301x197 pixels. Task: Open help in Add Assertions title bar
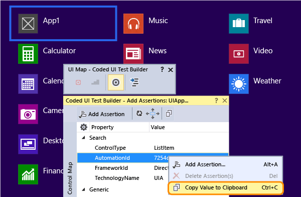pos(216,101)
